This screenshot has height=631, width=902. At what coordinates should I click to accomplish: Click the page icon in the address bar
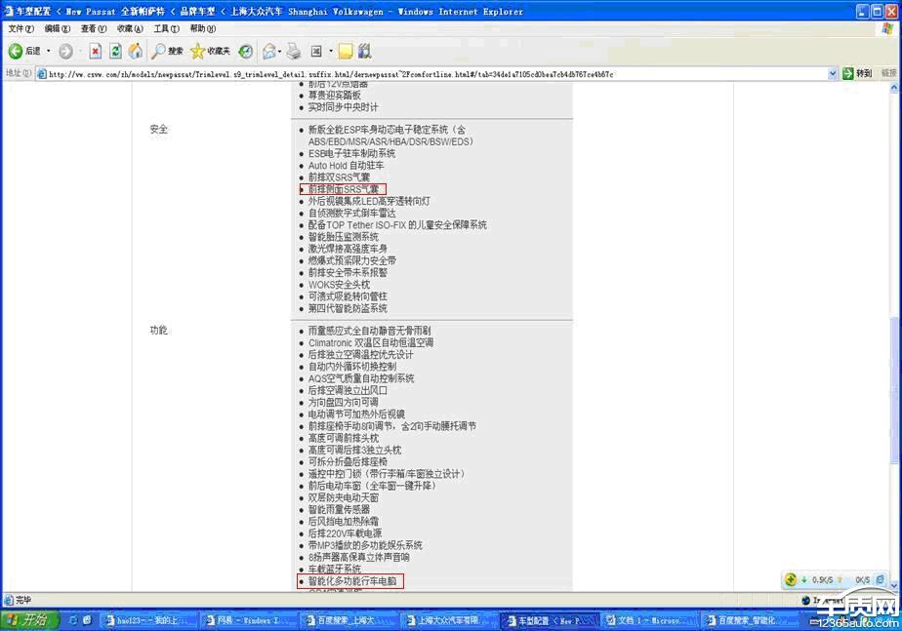pos(41,73)
